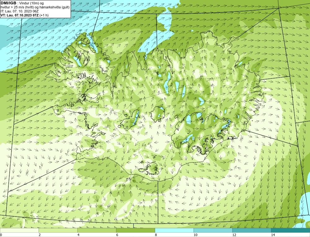
Task: Select the teal 12–14 m/s swatch
Action: (252, 230)
